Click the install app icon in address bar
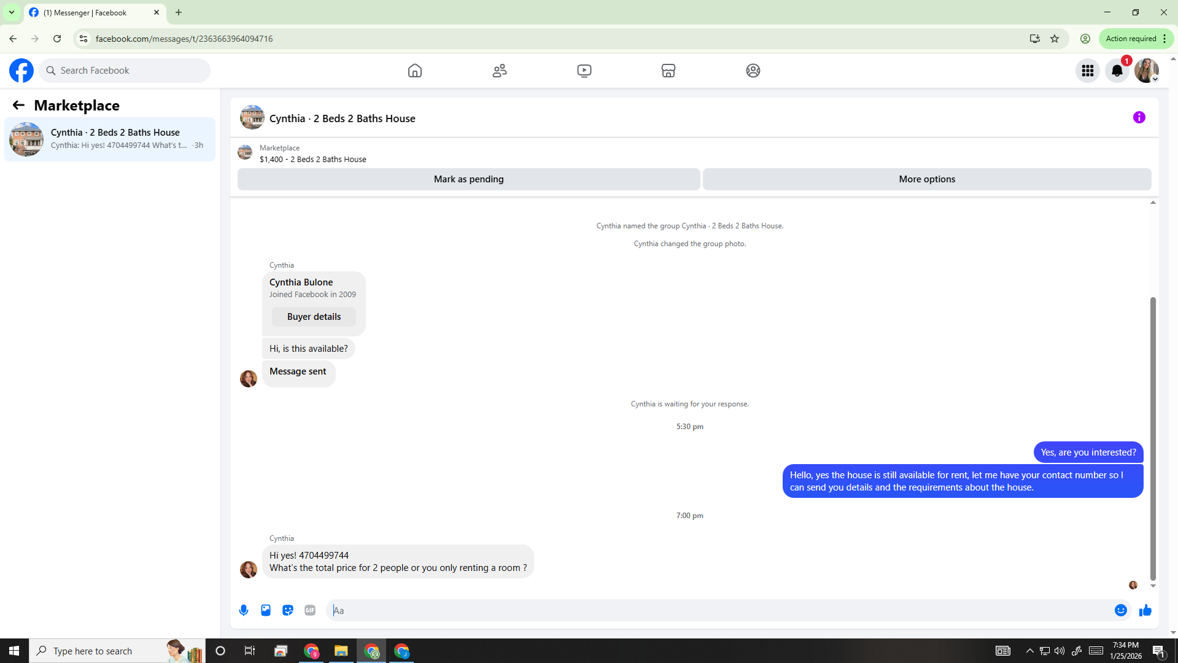The image size is (1178, 663). pos(1035,39)
